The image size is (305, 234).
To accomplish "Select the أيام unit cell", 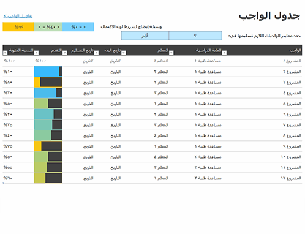I will coord(145,36).
